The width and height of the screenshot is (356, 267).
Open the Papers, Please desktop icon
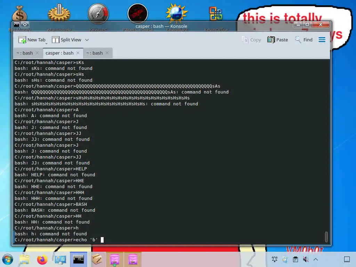138,13
